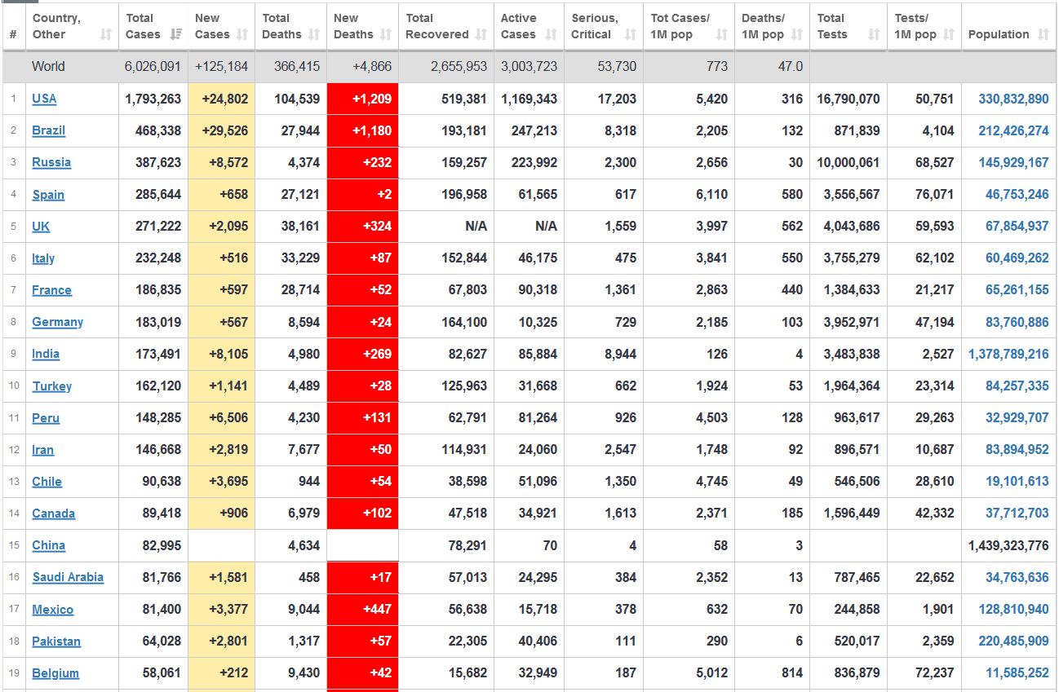This screenshot has height=692, width=1059.
Task: Sort by New Cases column arrows
Action: 242,34
